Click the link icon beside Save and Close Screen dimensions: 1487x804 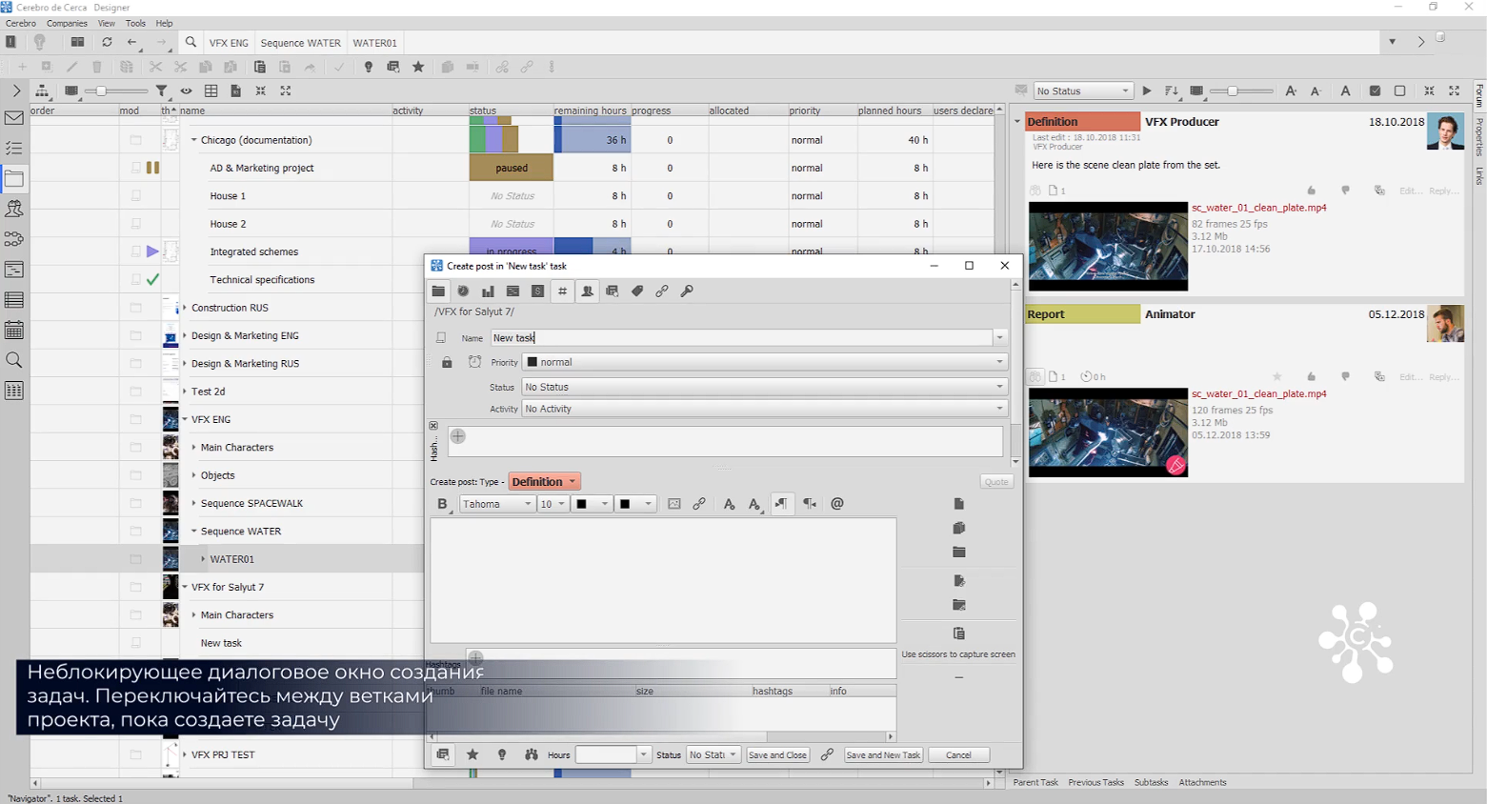pyautogui.click(x=827, y=754)
